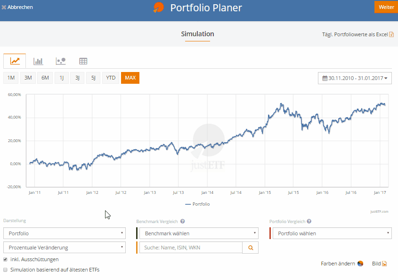Open the table view icon
398x280 pixels.
click(83, 61)
